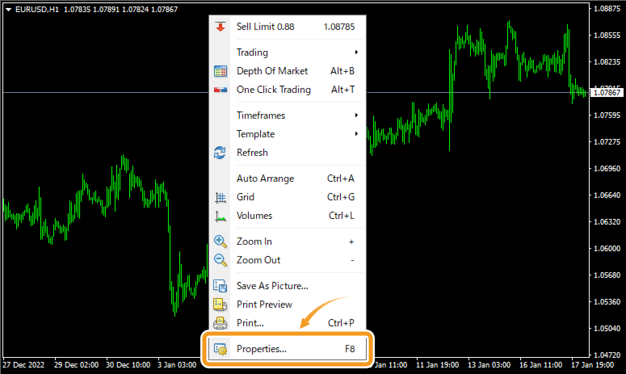Expand the Timeframes submenu arrow

pos(356,116)
